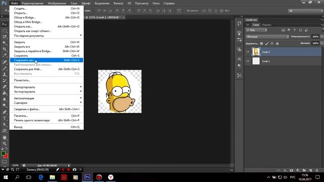Viewport: 324px width, 182px height.
Task: Open the 3D workspace dropdown
Action: tap(305, 11)
